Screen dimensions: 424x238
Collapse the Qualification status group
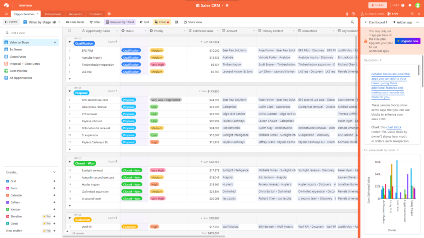pyautogui.click(x=70, y=42)
